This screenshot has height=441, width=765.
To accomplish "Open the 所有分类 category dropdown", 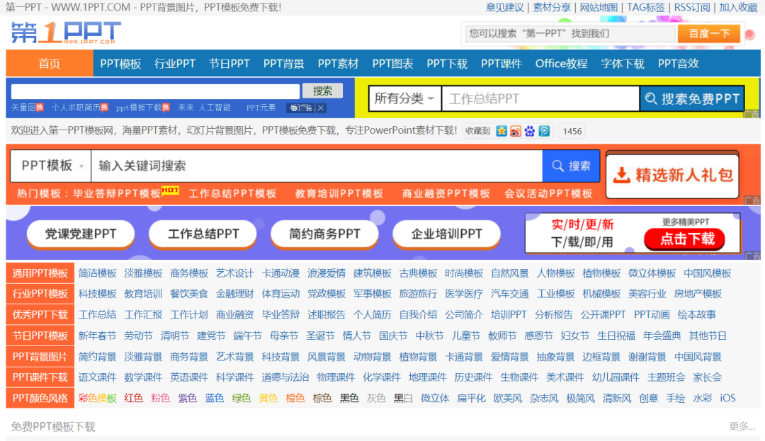I will 404,98.
